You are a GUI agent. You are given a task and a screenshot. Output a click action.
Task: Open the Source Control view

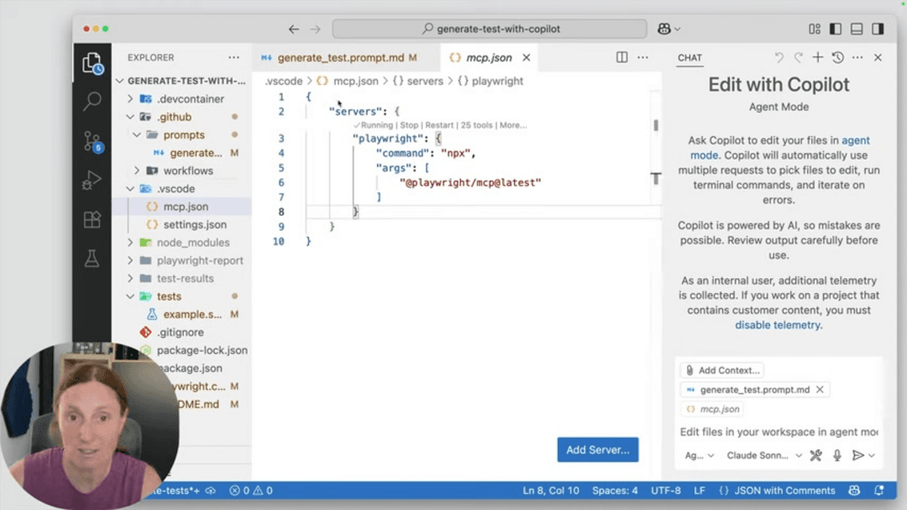[92, 141]
